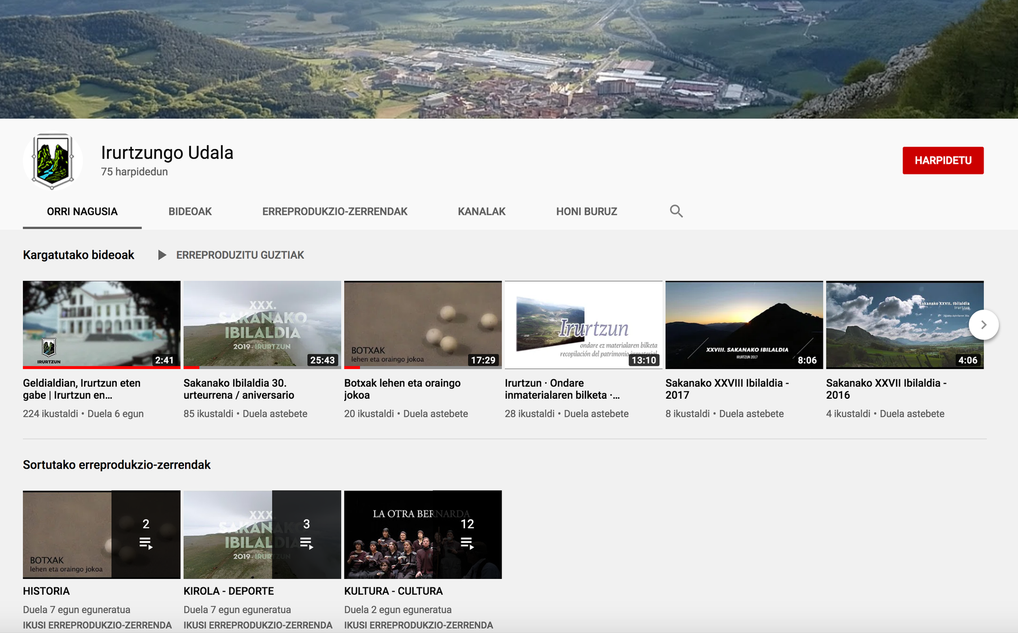Image resolution: width=1018 pixels, height=633 pixels.
Task: Open the Irurtzun Ondare inmaterialaren thumbnail
Action: [583, 324]
